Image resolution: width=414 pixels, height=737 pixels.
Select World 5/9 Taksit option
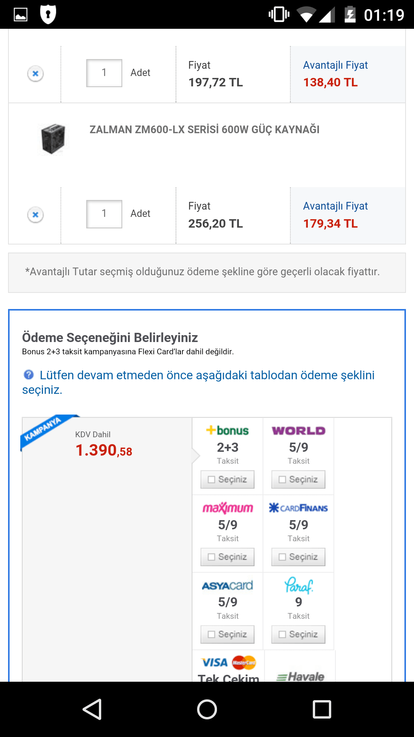point(298,479)
